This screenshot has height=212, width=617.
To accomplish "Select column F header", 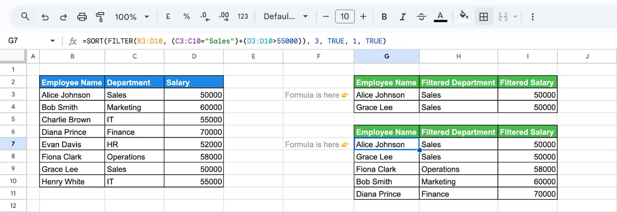I will pyautogui.click(x=318, y=56).
